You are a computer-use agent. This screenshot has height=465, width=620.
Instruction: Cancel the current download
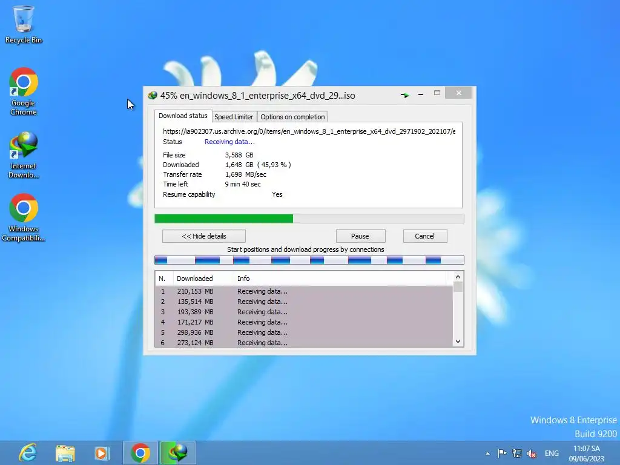[424, 236]
